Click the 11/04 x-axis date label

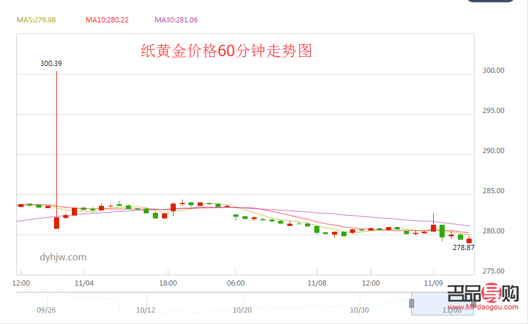[x=84, y=283]
